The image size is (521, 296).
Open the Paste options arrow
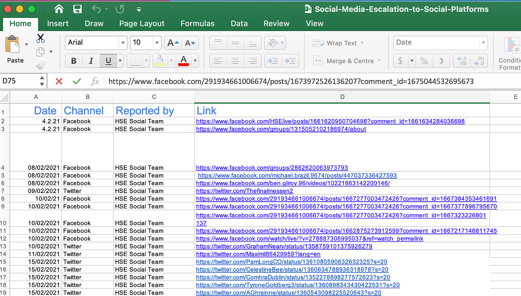pos(26,45)
